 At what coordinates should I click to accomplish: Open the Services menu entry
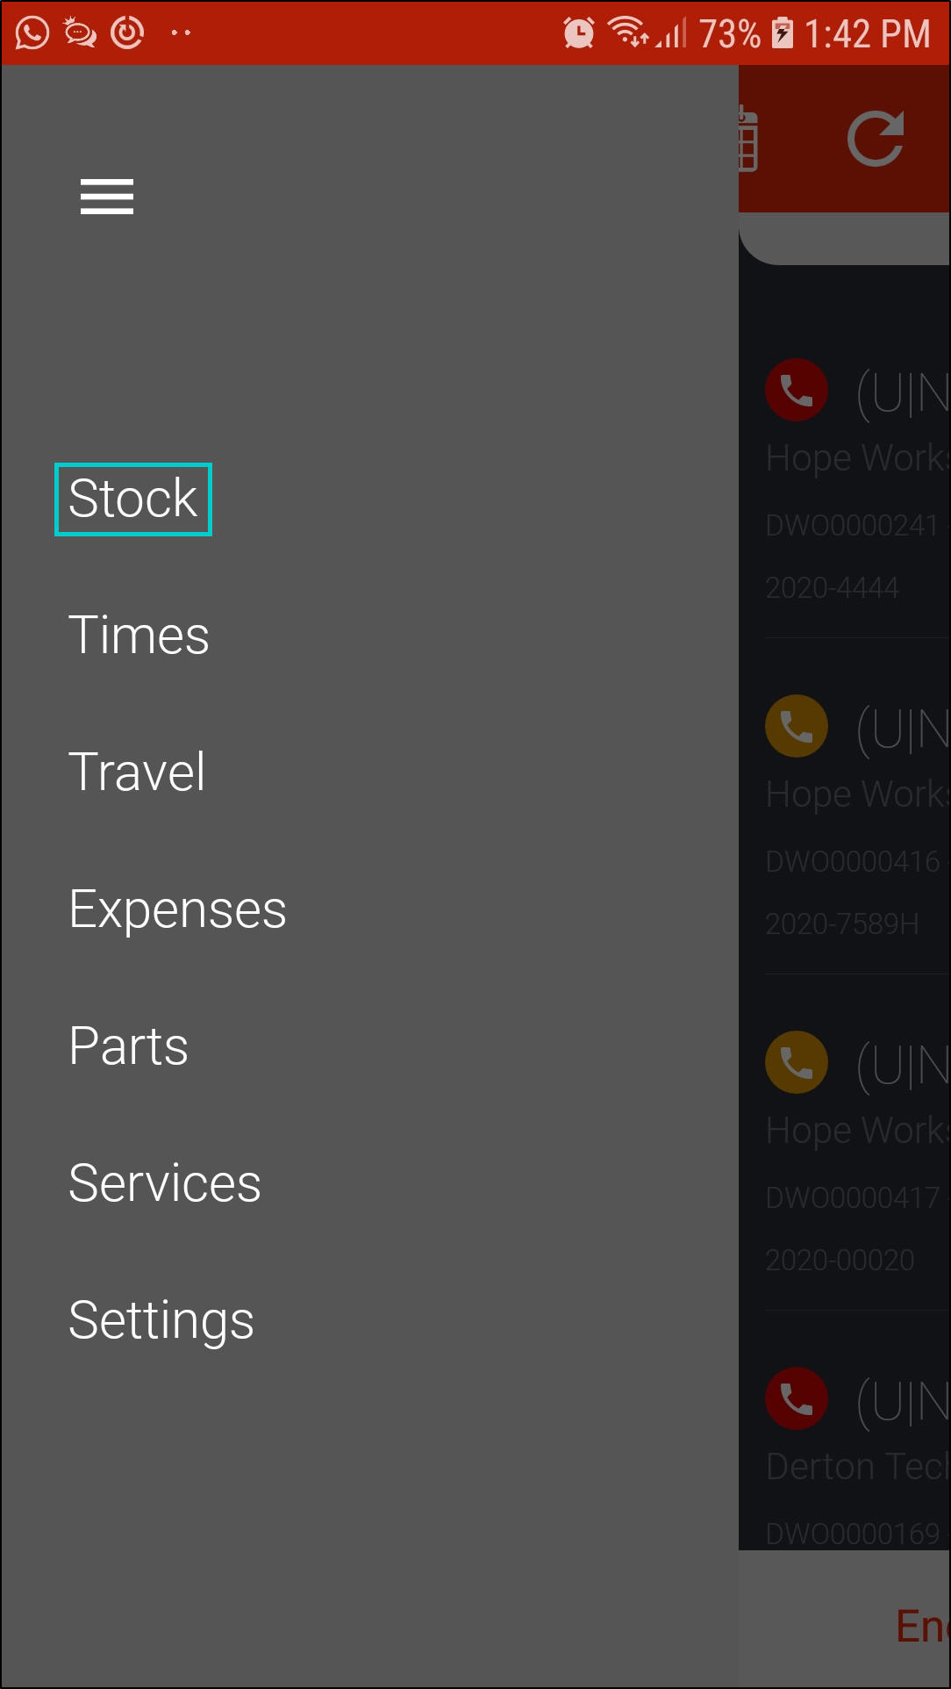165,1183
